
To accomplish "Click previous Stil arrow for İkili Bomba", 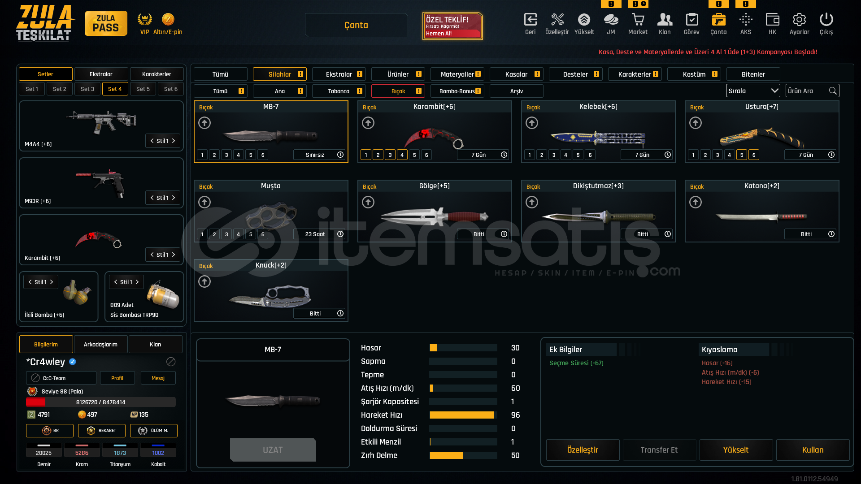I will tap(30, 282).
